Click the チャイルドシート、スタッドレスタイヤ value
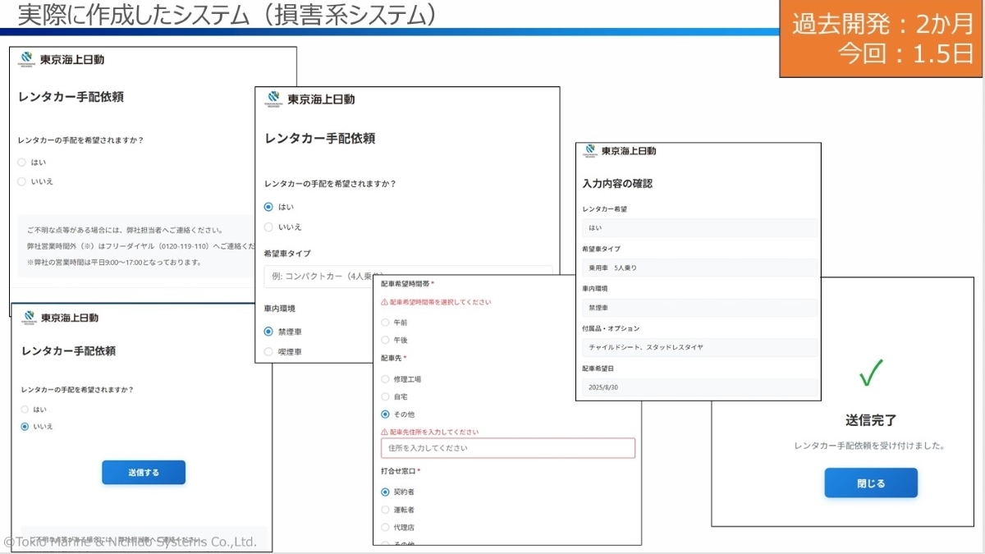The image size is (985, 554). pyautogui.click(x=700, y=347)
